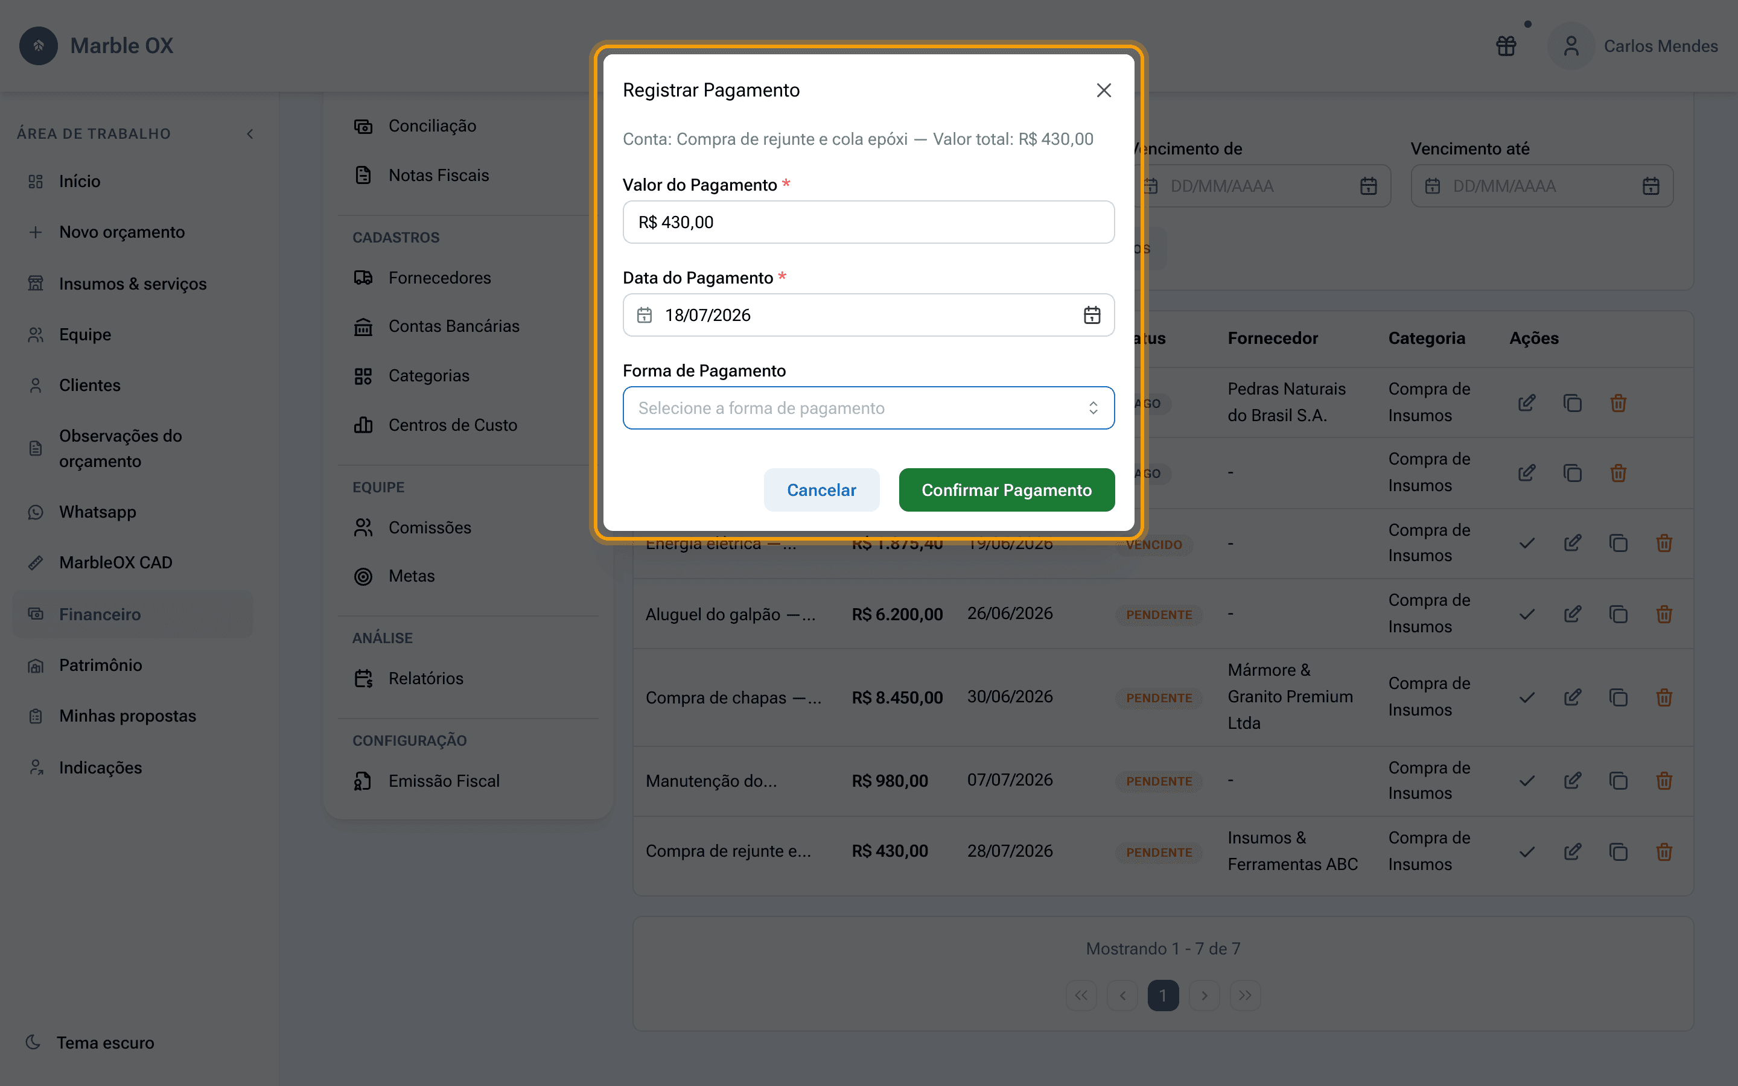Mark Compra de chapas as paid

coord(1527,697)
